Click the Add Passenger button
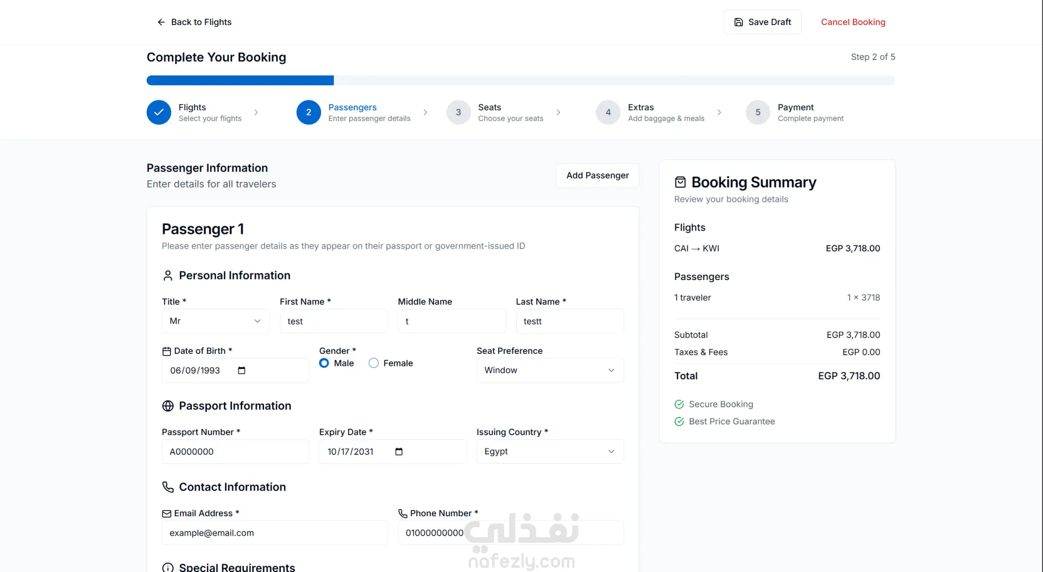Screen dimensions: 1043x572 coord(597,175)
